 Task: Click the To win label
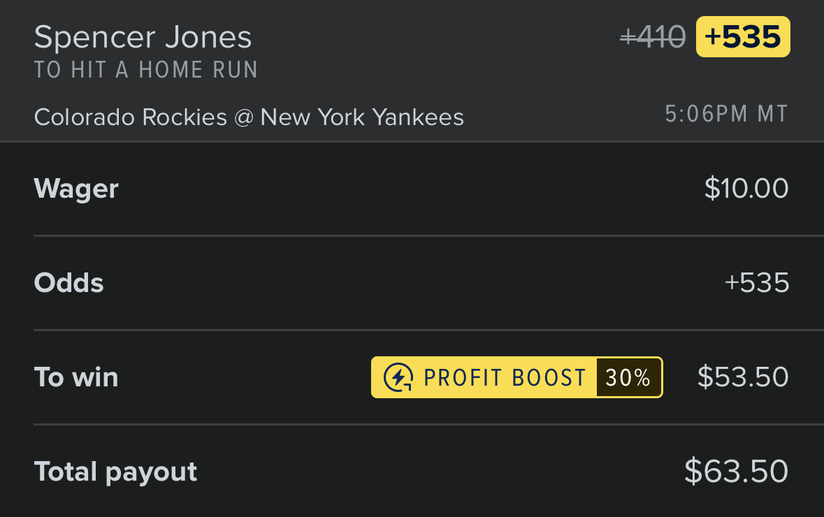[76, 377]
